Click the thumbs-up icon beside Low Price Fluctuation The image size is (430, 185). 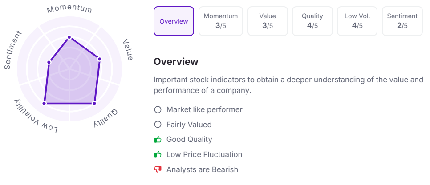pyautogui.click(x=158, y=155)
